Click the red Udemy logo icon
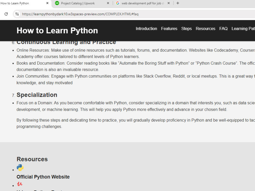Viewport: 255px width, 191px height. click(x=20, y=184)
